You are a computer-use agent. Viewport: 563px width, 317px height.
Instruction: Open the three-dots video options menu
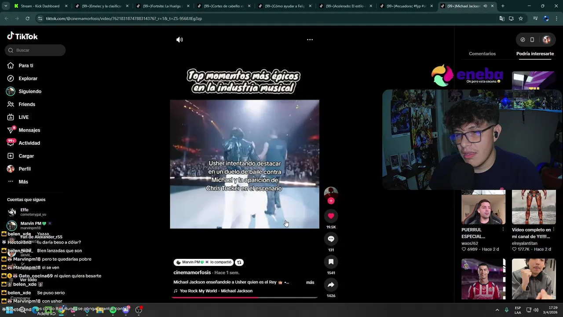coord(310,40)
